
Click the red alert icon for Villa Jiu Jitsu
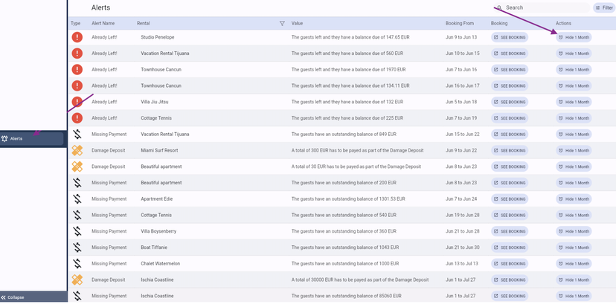pos(77,102)
